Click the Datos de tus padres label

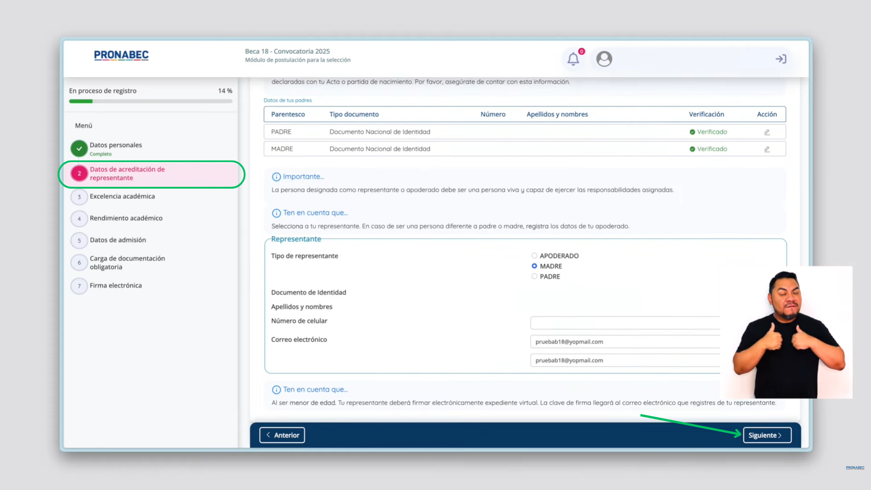tap(288, 100)
